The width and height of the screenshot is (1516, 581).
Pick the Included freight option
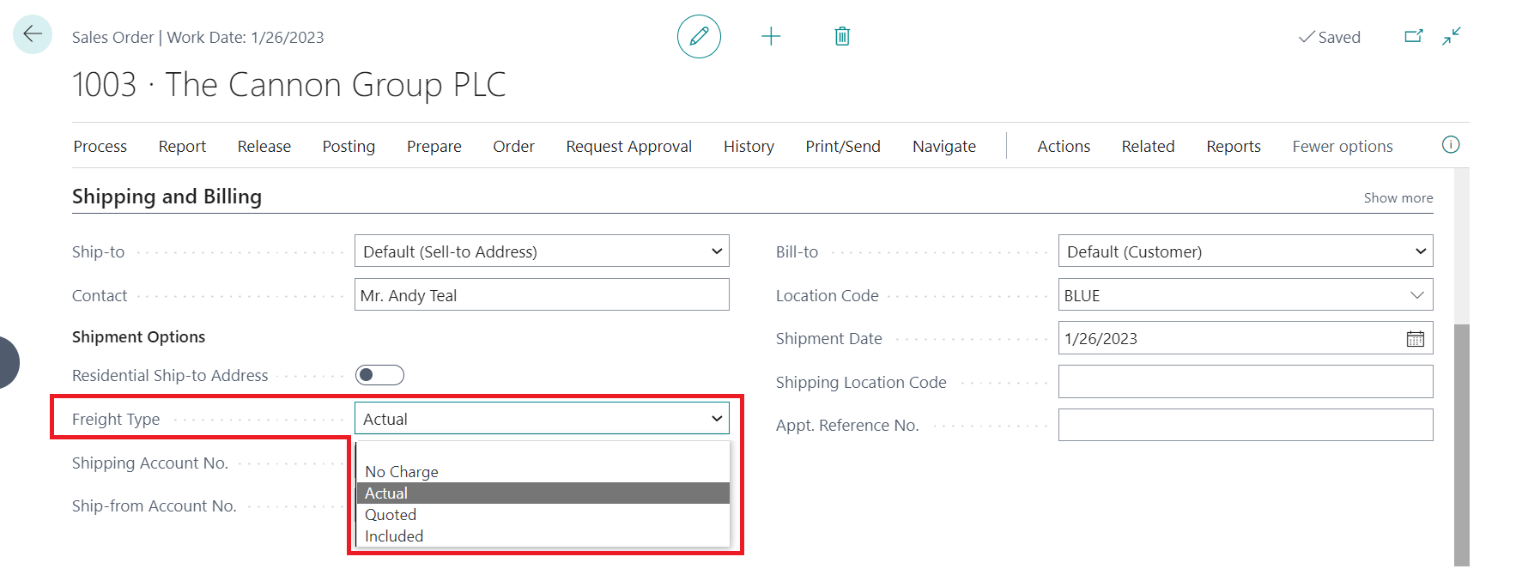click(x=394, y=536)
